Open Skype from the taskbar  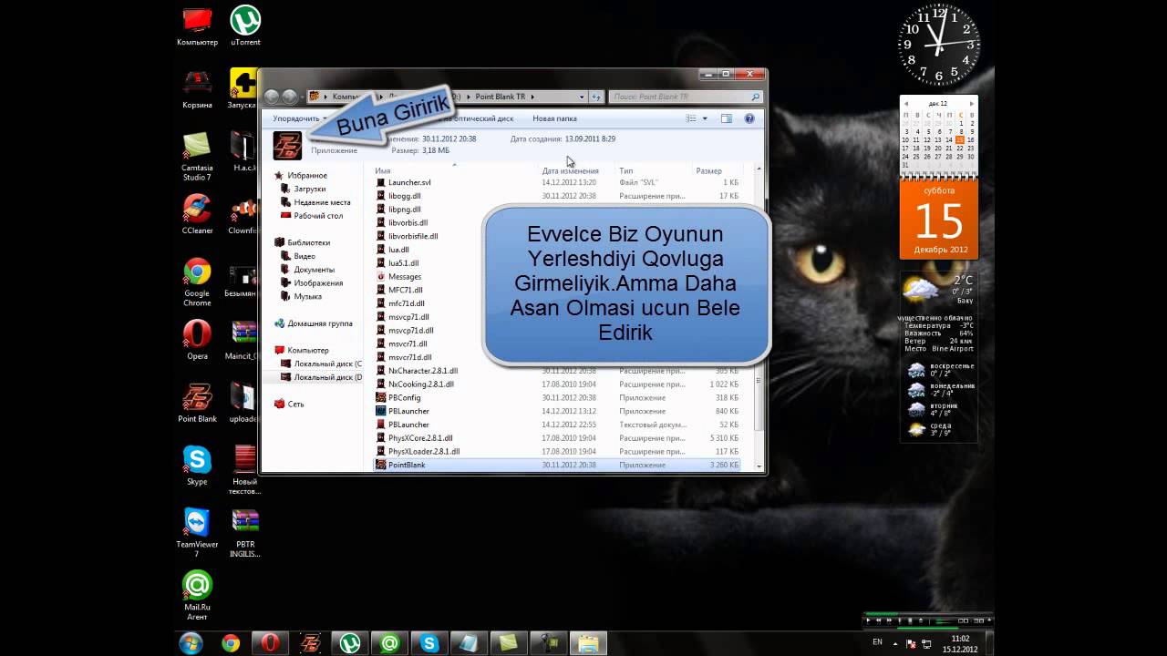point(429,643)
